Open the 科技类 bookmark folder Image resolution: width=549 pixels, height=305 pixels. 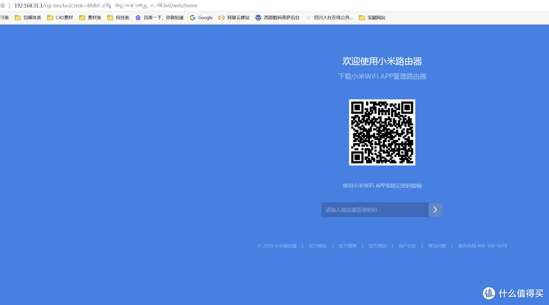[x=118, y=17]
